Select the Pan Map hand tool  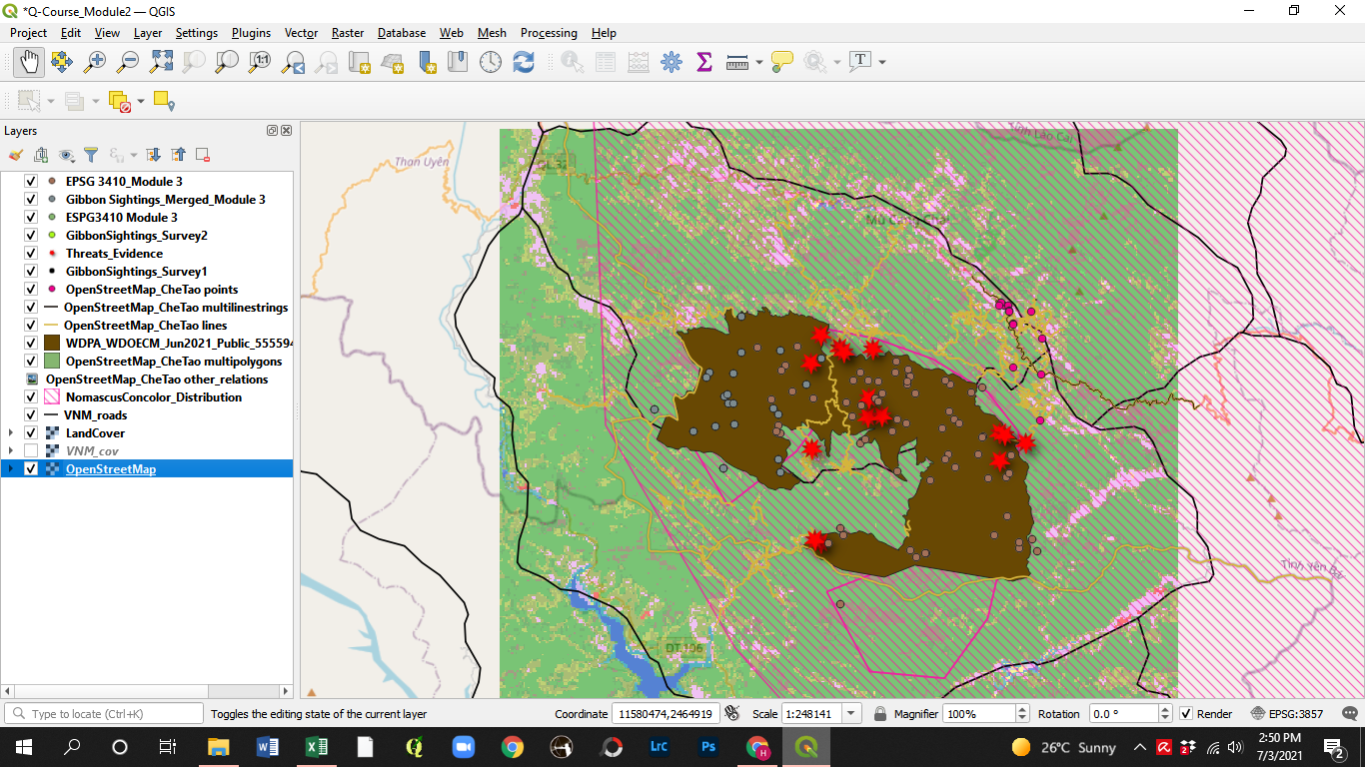(29, 62)
